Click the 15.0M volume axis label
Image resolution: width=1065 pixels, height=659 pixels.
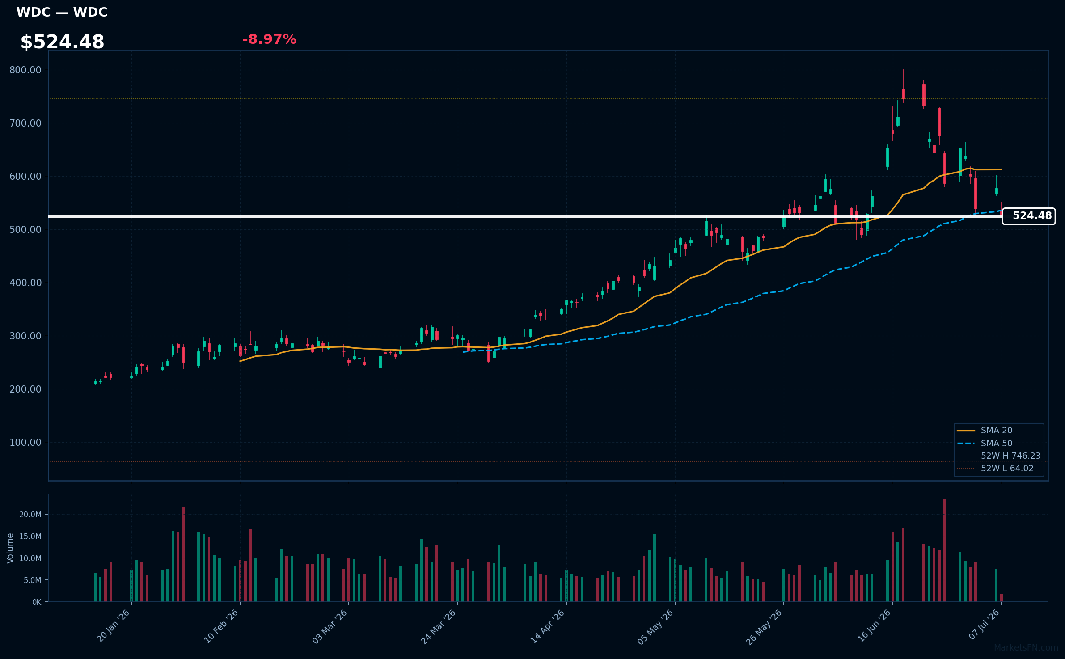point(30,536)
